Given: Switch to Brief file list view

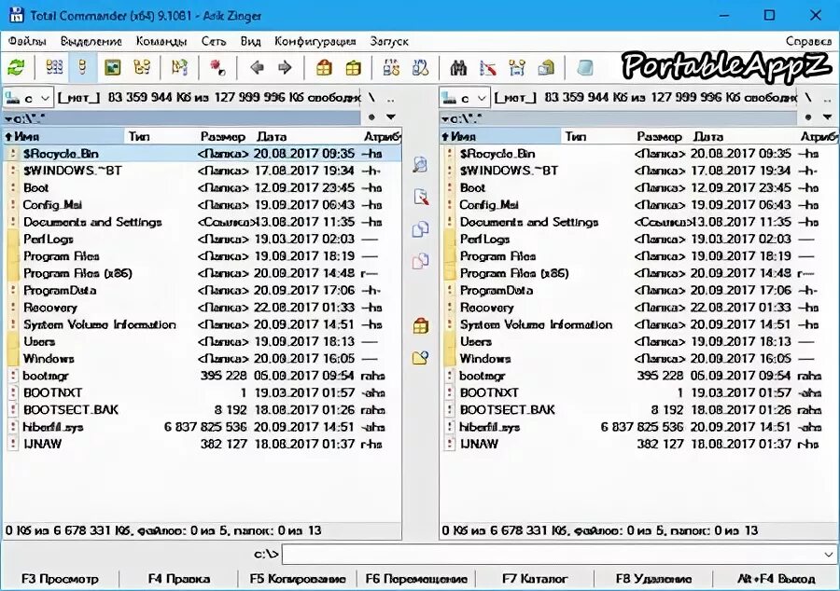Looking at the screenshot, I should tap(55, 67).
